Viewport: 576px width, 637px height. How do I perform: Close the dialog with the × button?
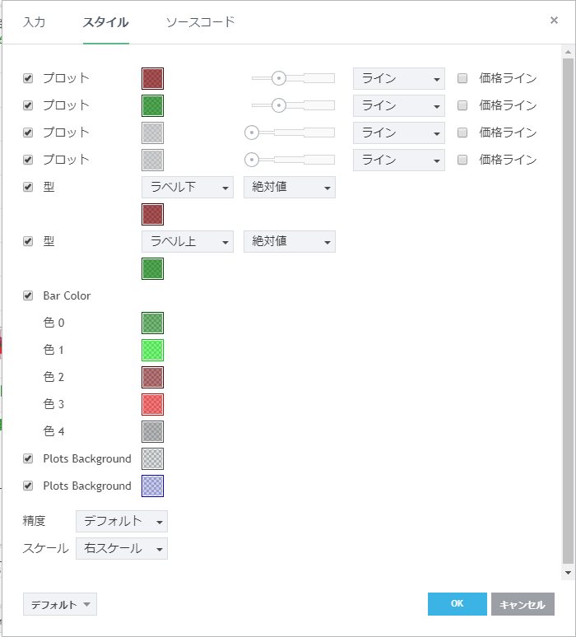(554, 21)
